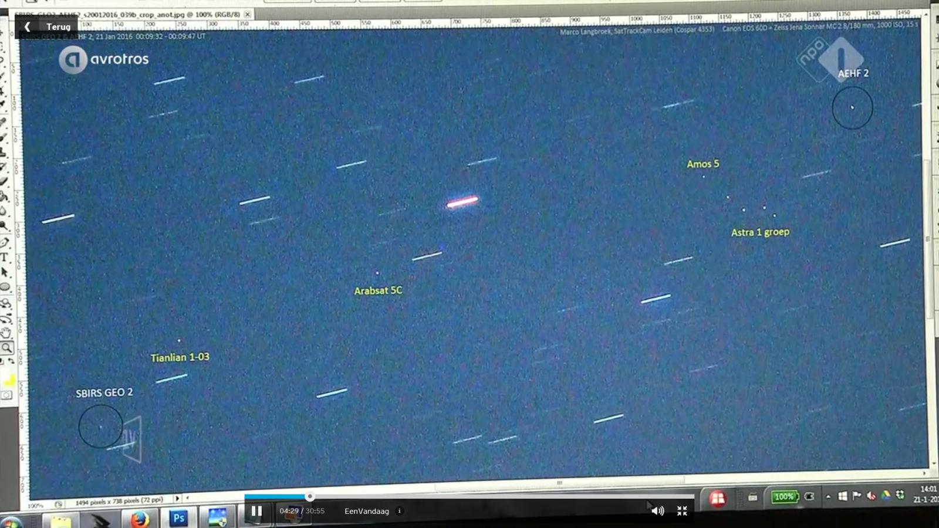
Task: Mute the video player volume icon
Action: (x=658, y=511)
